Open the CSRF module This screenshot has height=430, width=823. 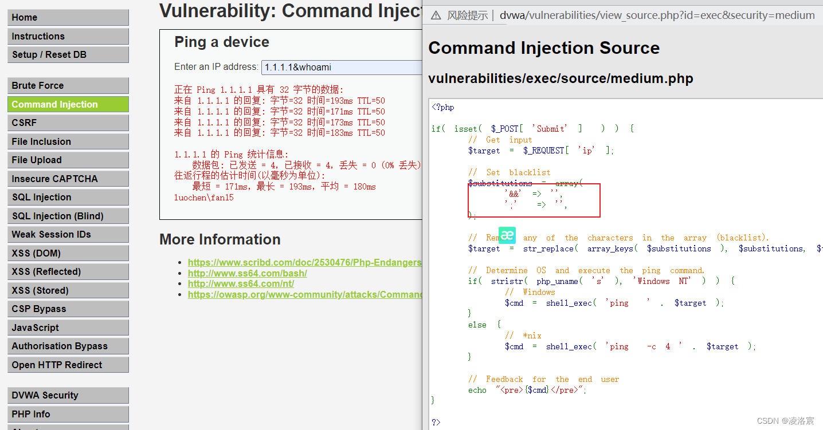pos(68,123)
